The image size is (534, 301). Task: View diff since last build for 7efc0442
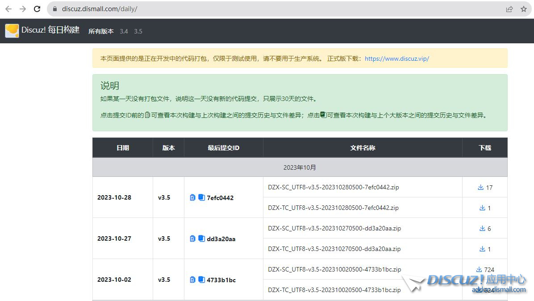192,197
